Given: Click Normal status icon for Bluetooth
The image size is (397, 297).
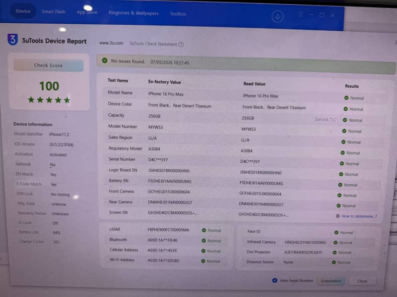Looking at the screenshot, I should [x=203, y=241].
